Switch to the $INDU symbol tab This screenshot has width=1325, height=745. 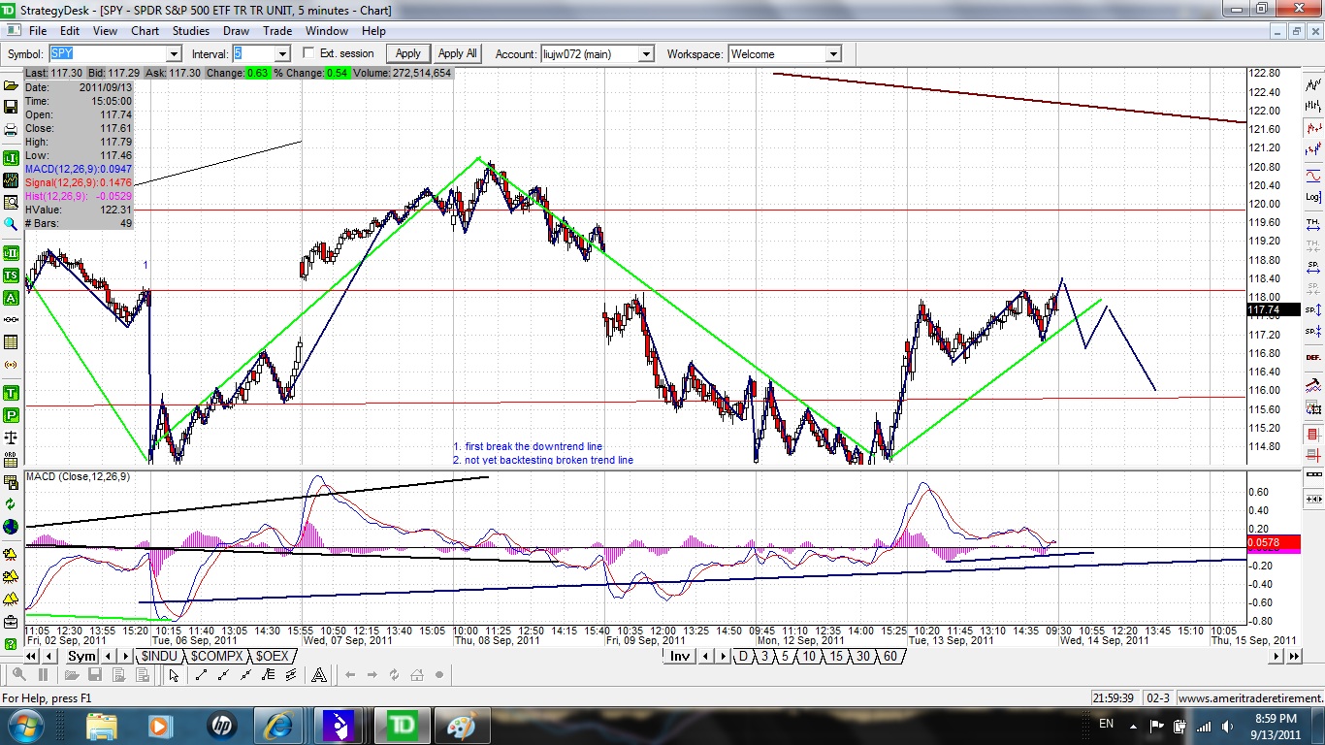160,657
